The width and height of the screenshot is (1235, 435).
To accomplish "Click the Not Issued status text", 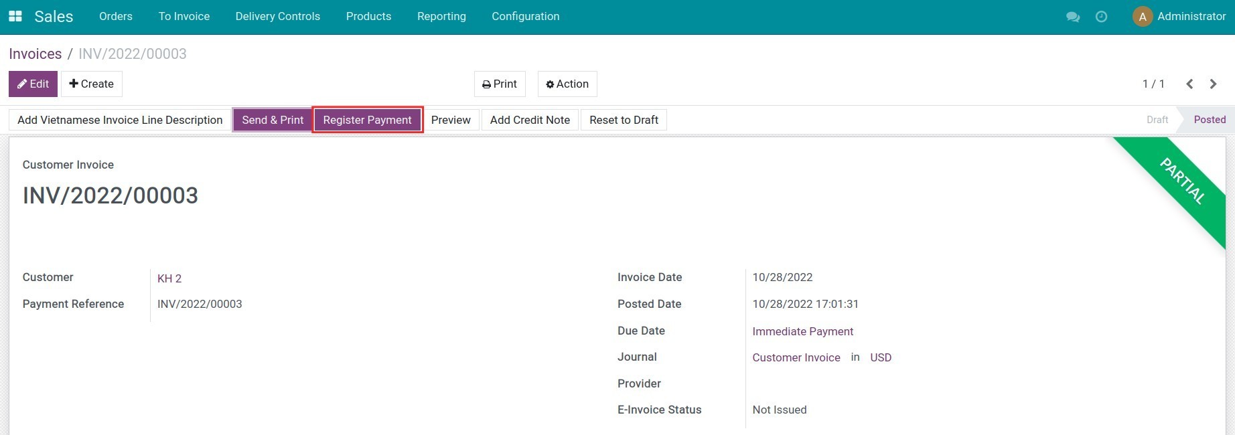I will (780, 410).
